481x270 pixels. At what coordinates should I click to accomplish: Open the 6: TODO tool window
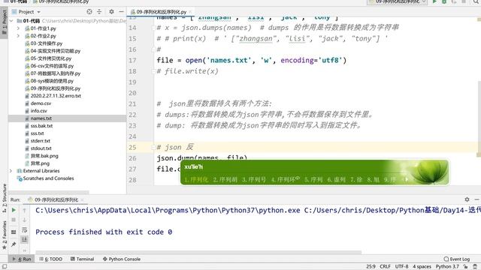(x=51, y=259)
